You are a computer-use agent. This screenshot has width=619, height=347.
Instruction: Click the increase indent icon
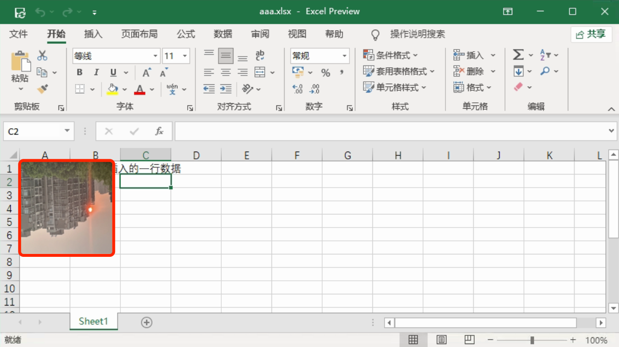pyautogui.click(x=226, y=89)
